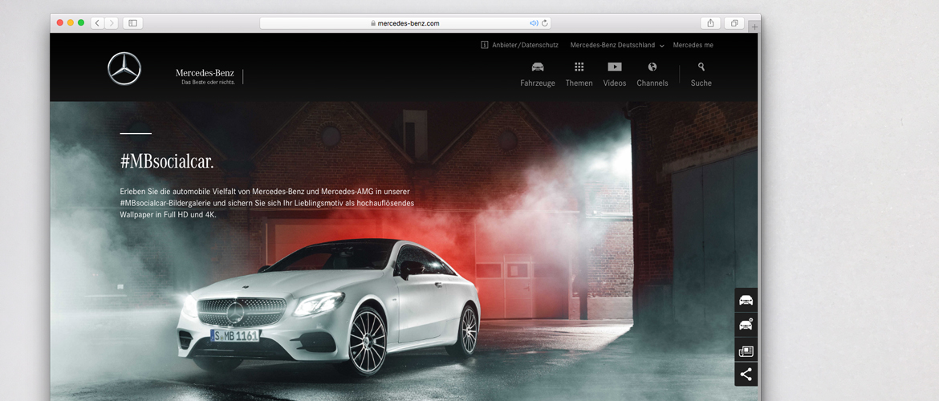Open the Anbieter/Datenschutz link
Image resolution: width=939 pixels, height=401 pixels.
click(525, 45)
